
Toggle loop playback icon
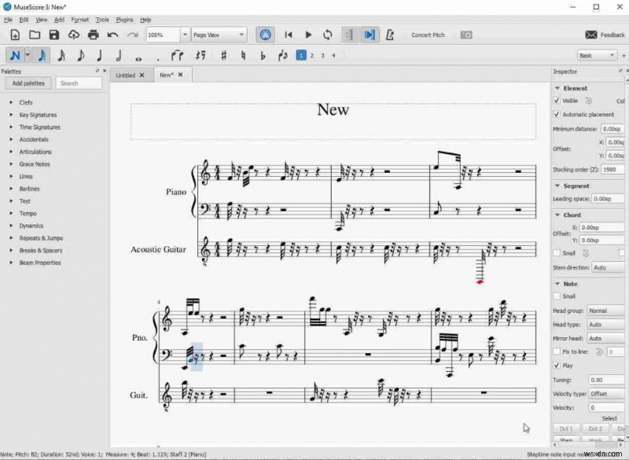[x=328, y=35]
